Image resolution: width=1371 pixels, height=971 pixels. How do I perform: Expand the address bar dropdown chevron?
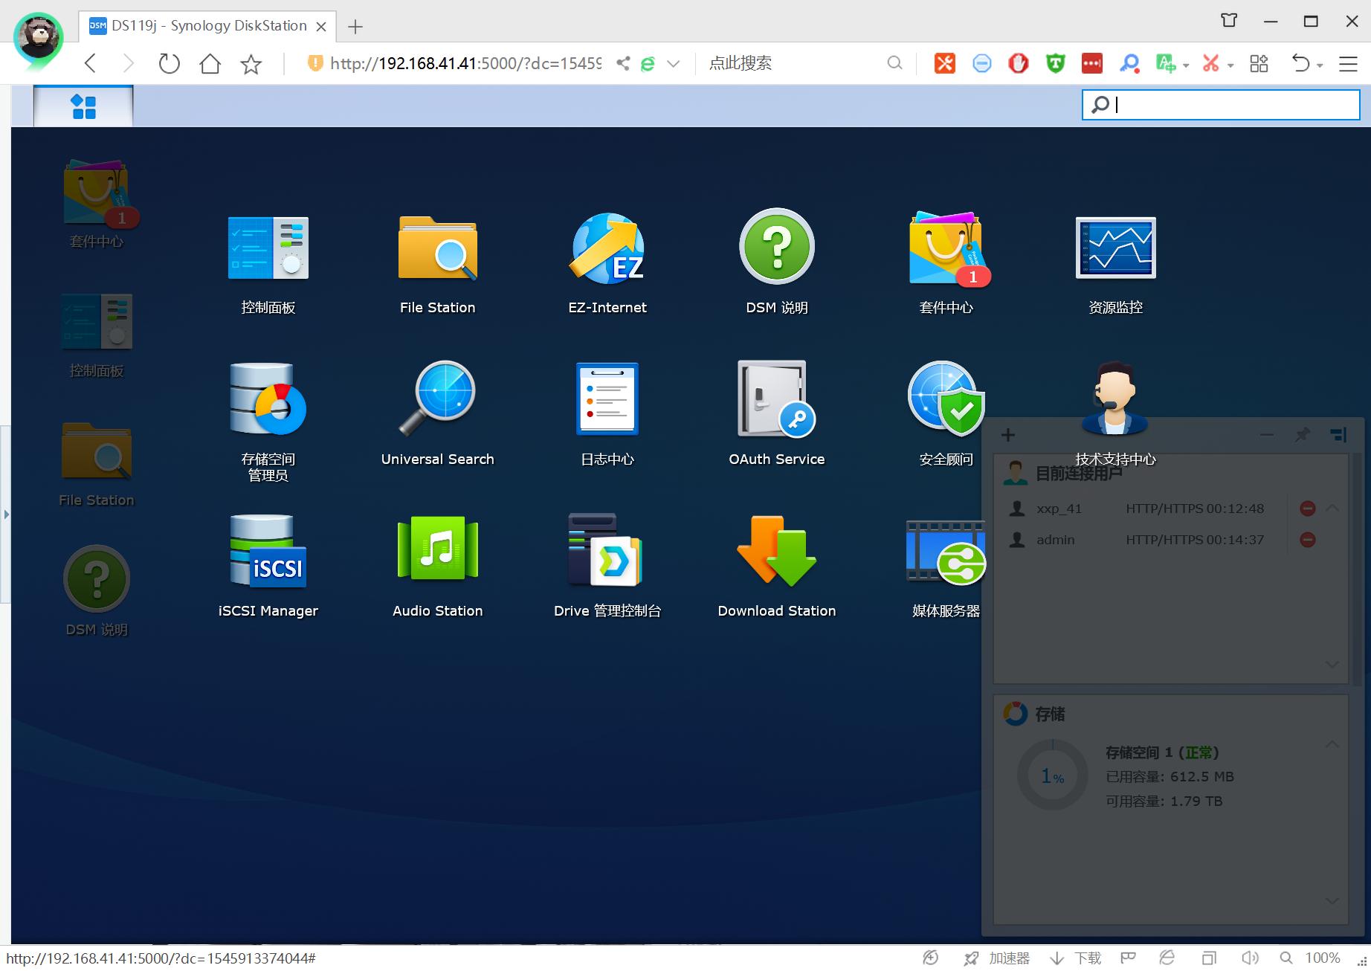[x=674, y=64]
